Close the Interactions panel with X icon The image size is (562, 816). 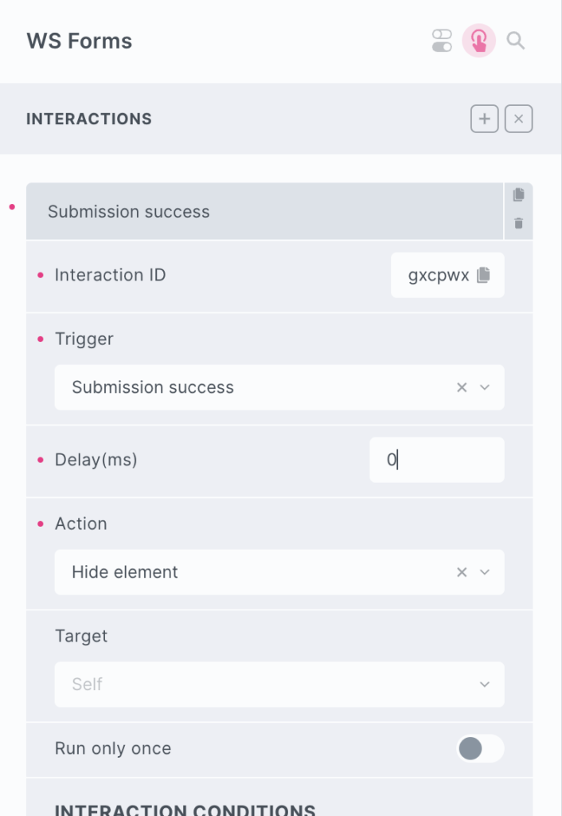coord(518,120)
